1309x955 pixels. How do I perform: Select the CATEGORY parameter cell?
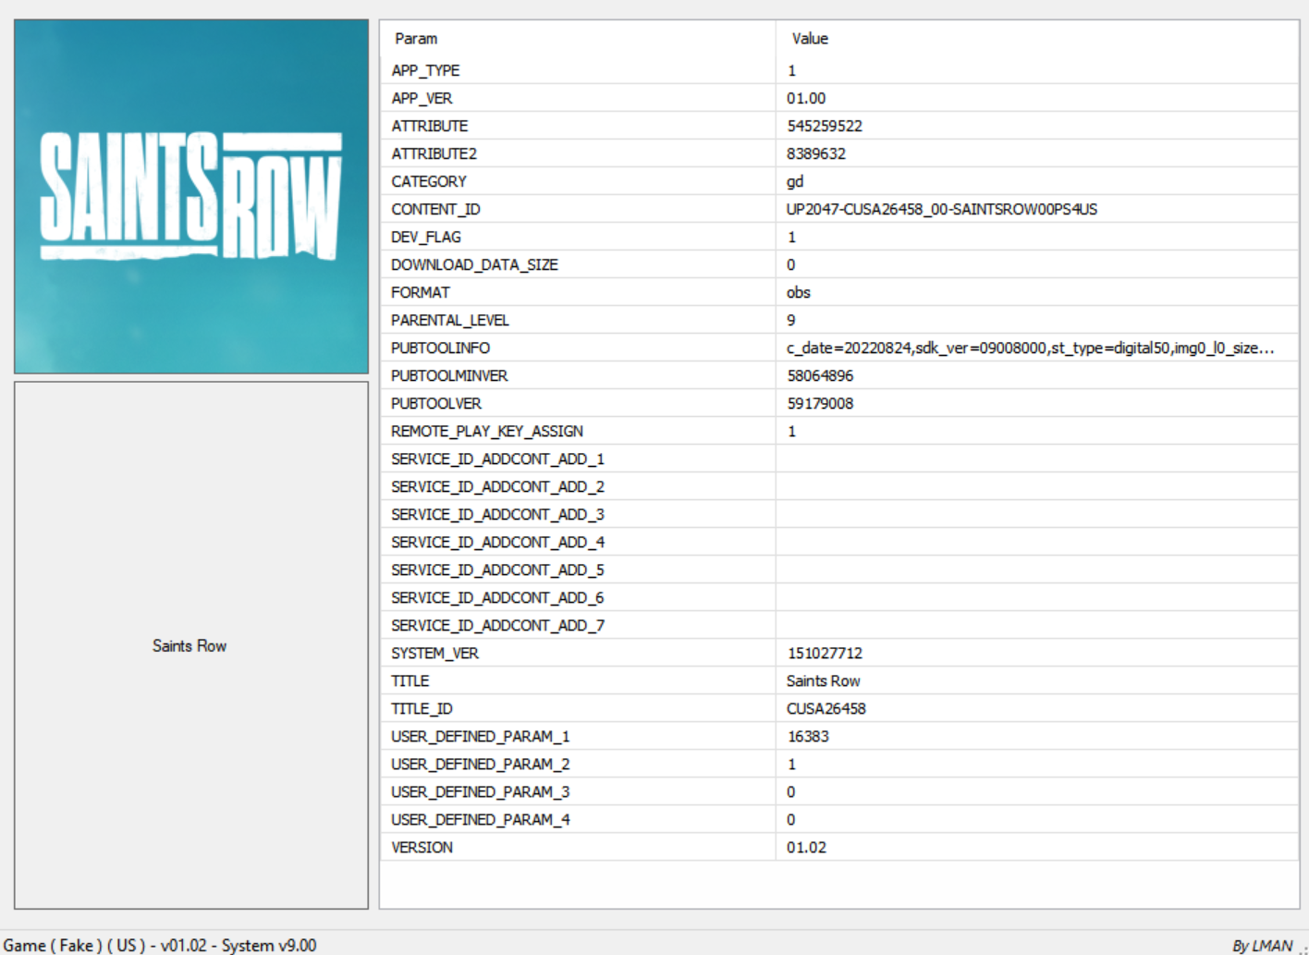578,181
